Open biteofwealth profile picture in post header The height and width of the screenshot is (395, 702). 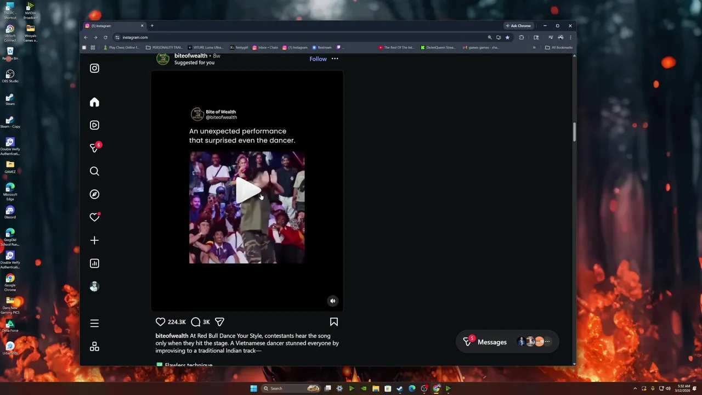(x=163, y=59)
